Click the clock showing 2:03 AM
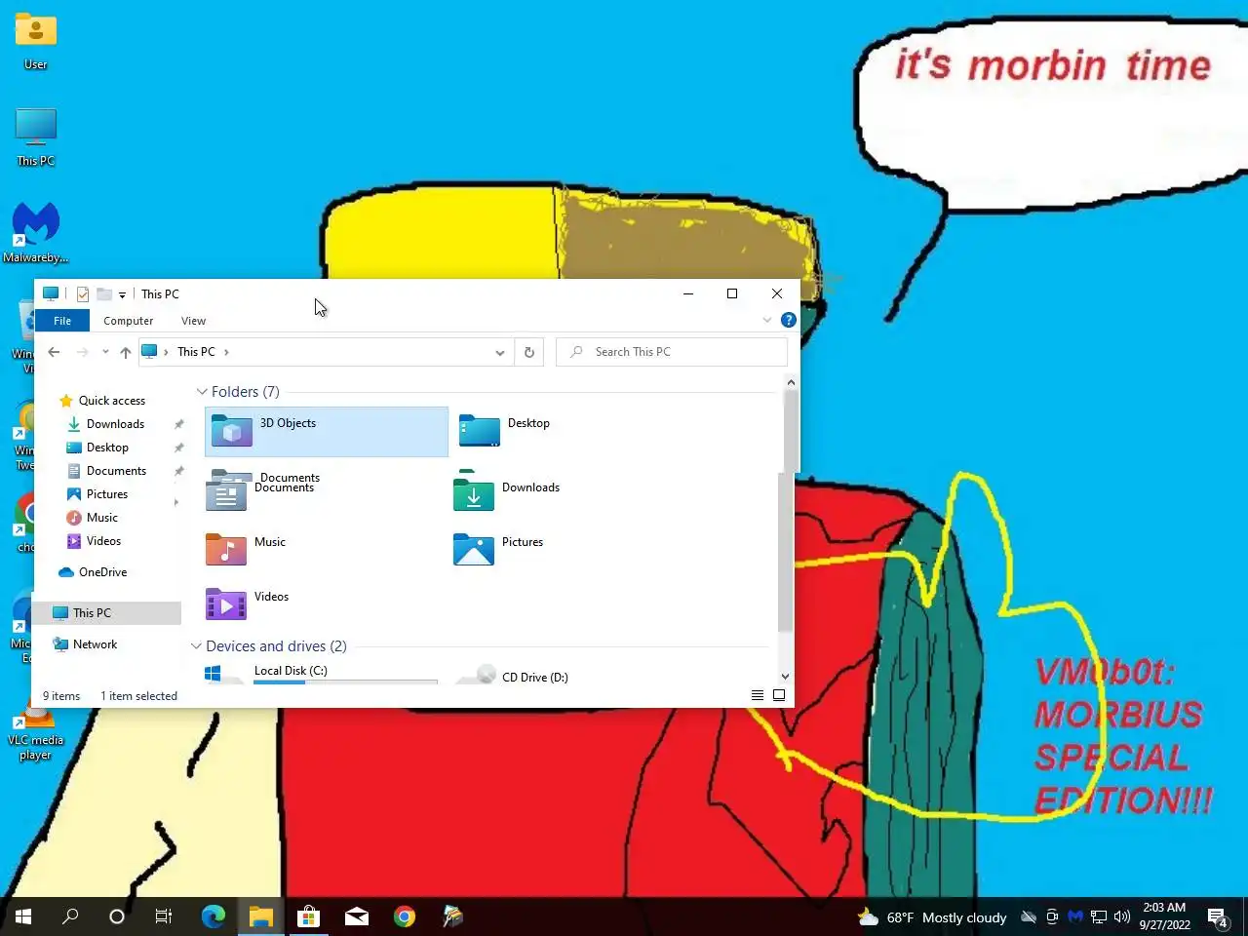Image resolution: width=1248 pixels, height=936 pixels. click(1164, 916)
